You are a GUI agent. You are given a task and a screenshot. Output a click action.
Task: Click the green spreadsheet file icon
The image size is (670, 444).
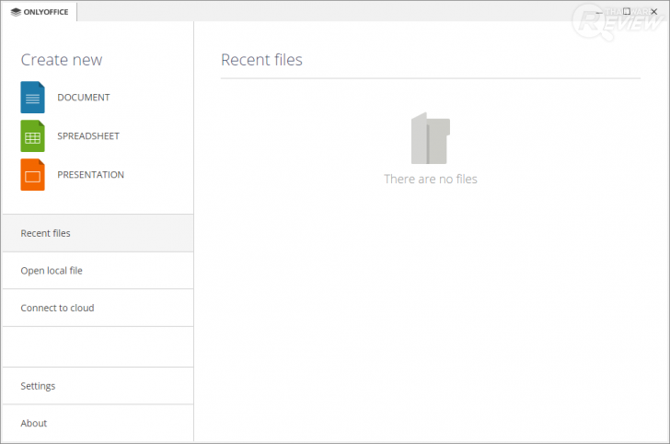click(32, 136)
